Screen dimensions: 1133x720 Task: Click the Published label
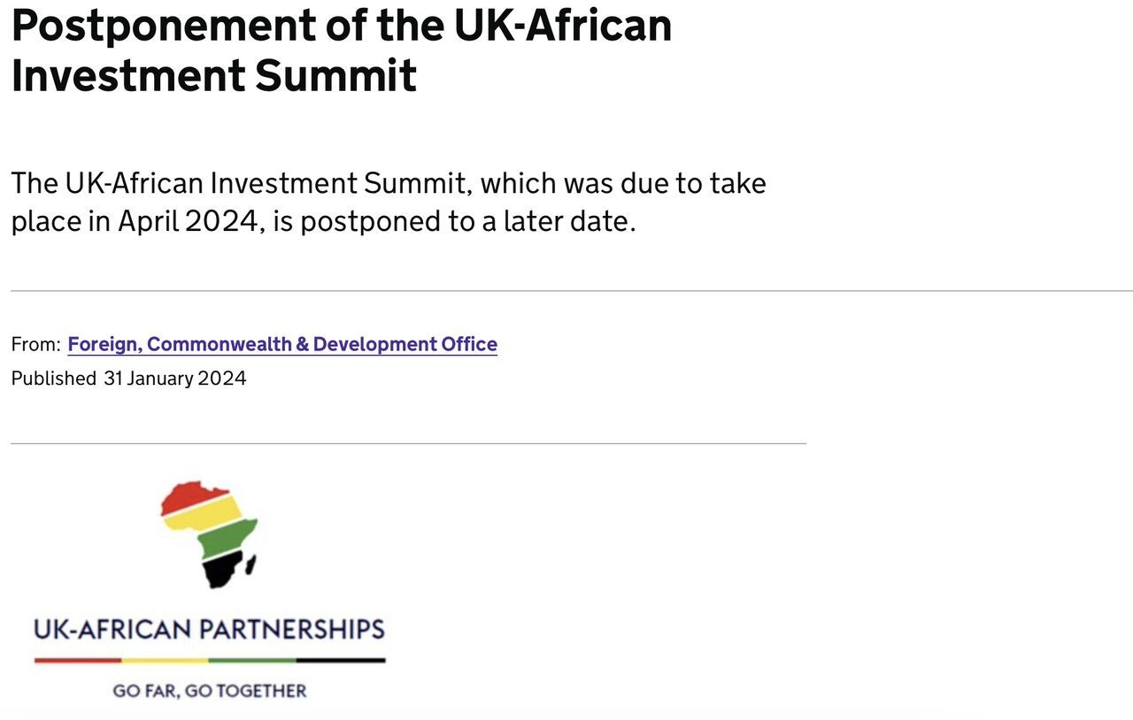[53, 379]
